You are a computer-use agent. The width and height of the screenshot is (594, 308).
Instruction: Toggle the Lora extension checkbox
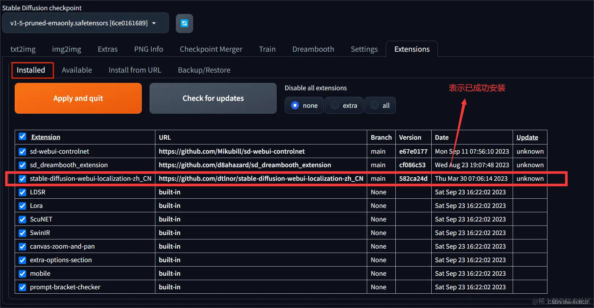22,206
